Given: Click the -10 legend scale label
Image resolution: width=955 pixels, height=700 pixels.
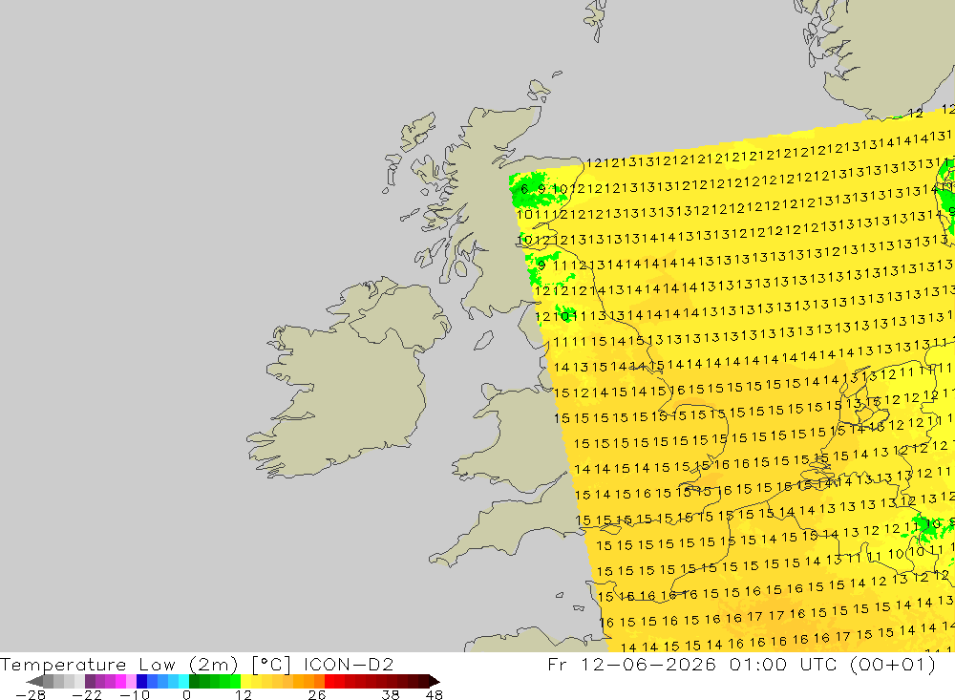Looking at the screenshot, I should (135, 695).
